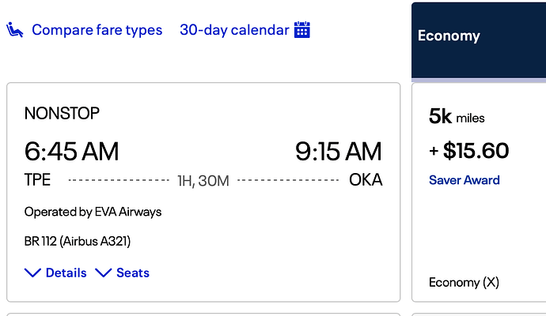Viewport: 546px width, 316px height.
Task: Click the + $15.60 price
Action: click(x=469, y=151)
